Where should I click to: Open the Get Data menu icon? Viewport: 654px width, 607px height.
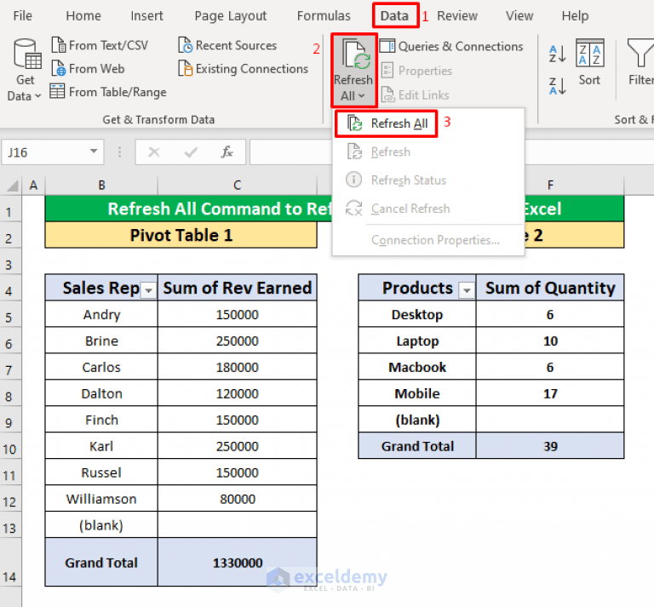[26, 54]
